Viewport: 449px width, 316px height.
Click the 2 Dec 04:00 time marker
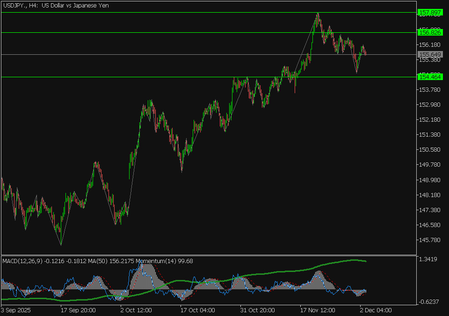point(376,310)
